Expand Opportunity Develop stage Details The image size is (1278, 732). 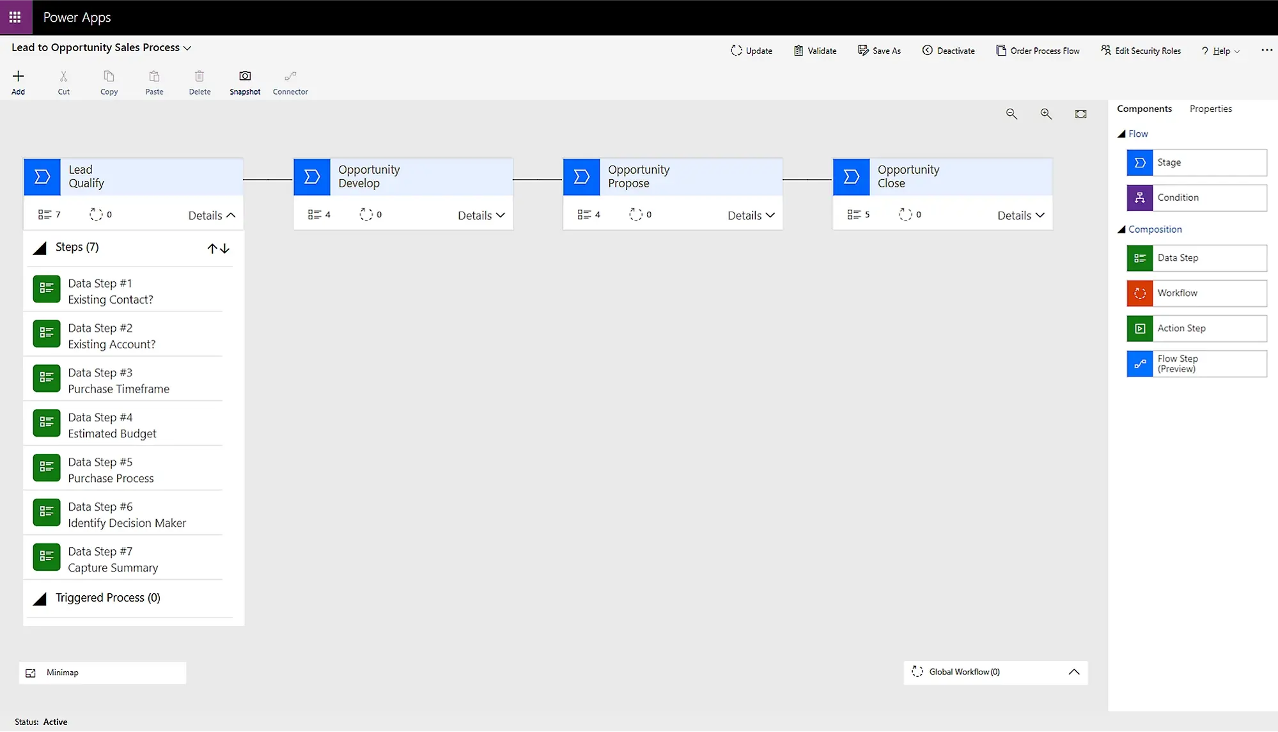pyautogui.click(x=481, y=215)
